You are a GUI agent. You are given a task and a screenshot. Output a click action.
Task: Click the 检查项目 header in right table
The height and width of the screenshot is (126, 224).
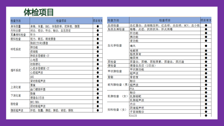tap(164, 20)
